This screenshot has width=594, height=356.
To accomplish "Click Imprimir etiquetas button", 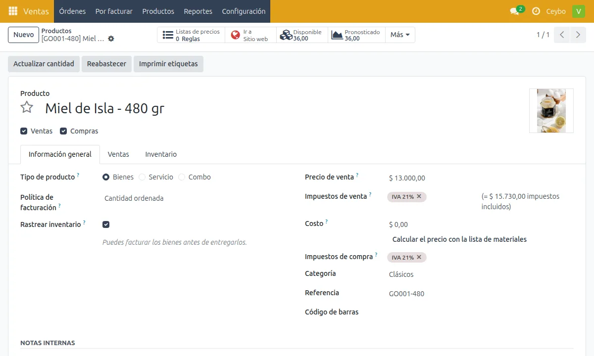I will (168, 64).
